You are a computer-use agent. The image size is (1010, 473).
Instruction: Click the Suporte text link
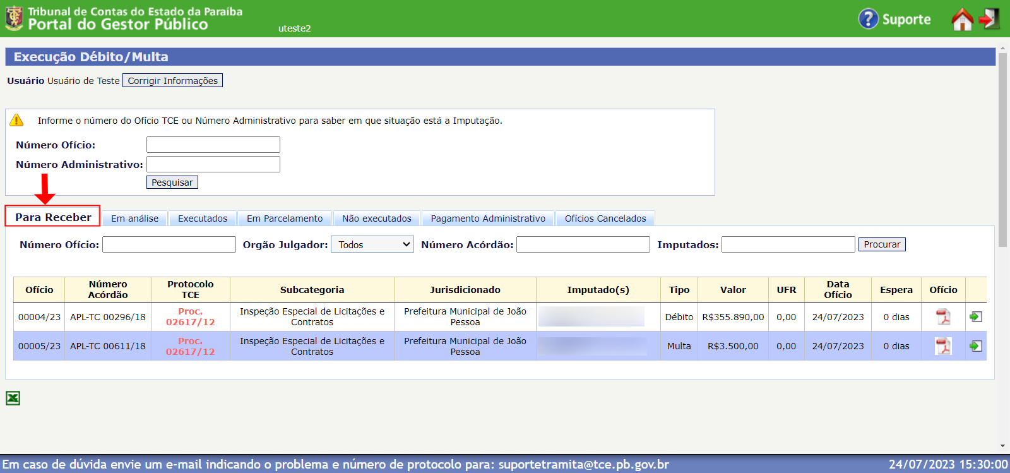coord(906,20)
